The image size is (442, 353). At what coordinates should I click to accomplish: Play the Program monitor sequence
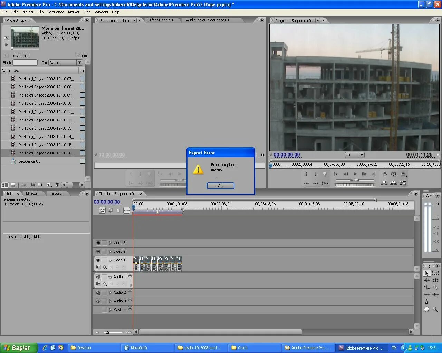click(355, 174)
